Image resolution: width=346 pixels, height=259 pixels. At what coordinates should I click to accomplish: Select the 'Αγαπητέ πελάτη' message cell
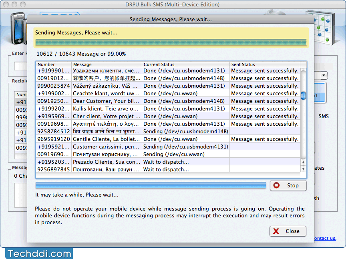[107, 124]
